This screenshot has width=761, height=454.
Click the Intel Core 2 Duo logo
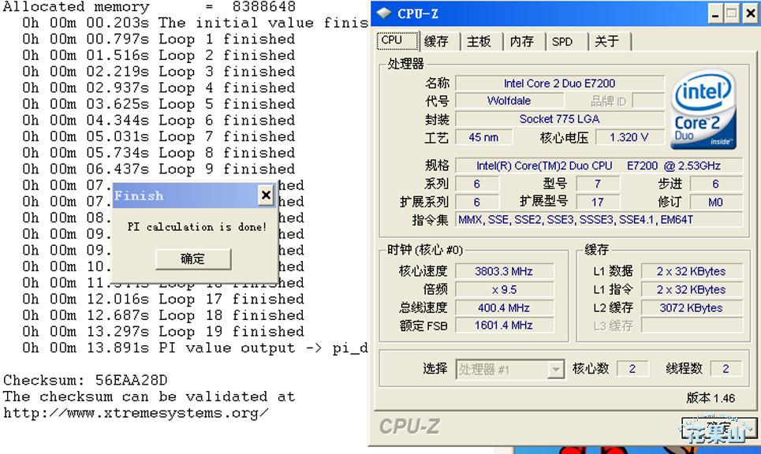pyautogui.click(x=703, y=109)
